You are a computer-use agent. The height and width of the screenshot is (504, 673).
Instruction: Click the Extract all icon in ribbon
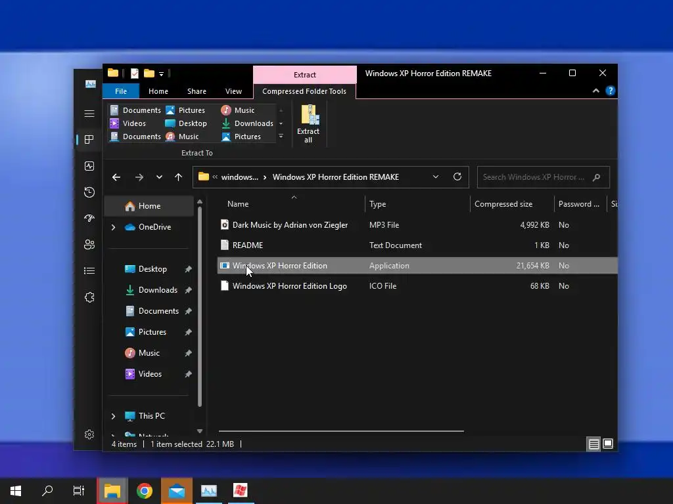pyautogui.click(x=308, y=123)
